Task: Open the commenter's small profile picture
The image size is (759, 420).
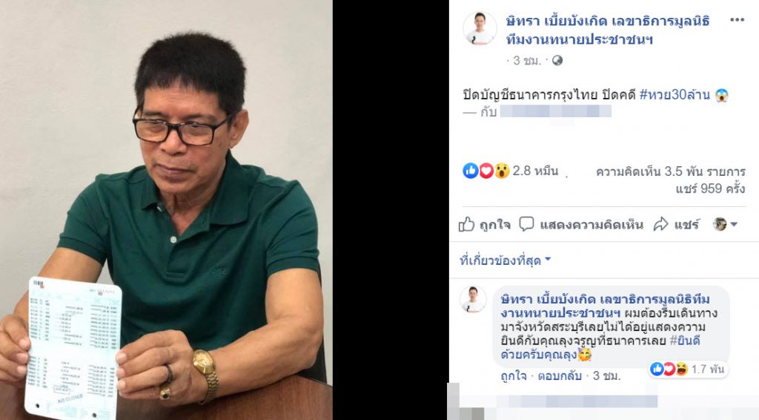Action: tap(473, 299)
